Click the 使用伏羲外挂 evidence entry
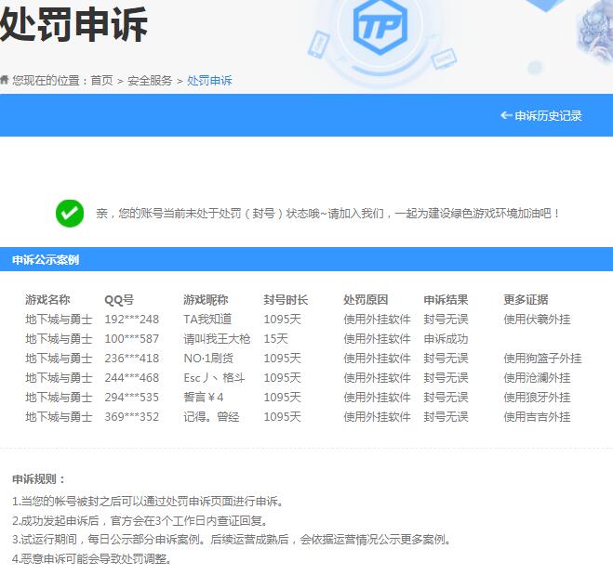 click(537, 320)
